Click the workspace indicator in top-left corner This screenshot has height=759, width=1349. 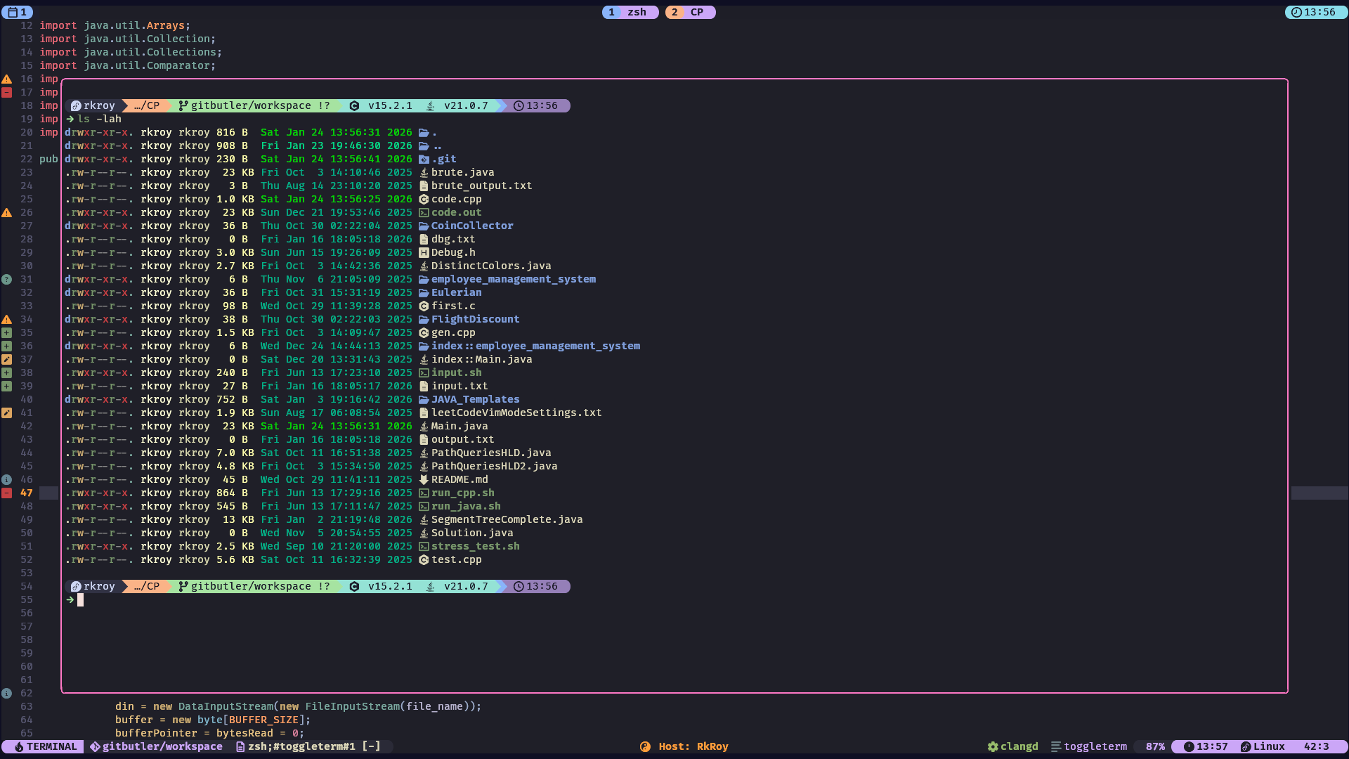click(18, 12)
